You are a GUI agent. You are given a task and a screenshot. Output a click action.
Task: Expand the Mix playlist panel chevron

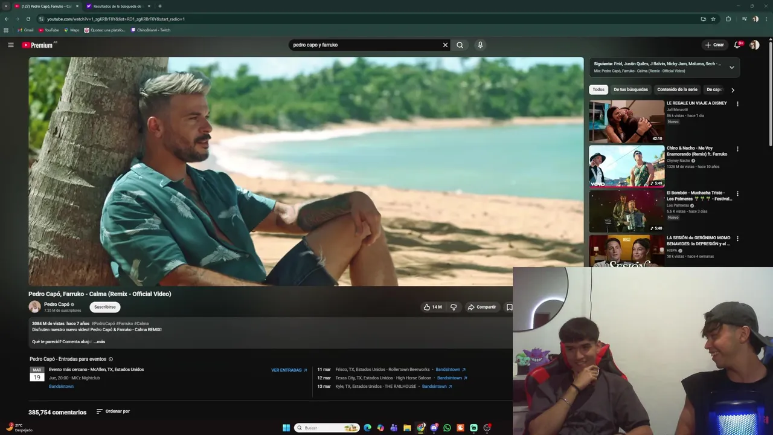tap(731, 67)
